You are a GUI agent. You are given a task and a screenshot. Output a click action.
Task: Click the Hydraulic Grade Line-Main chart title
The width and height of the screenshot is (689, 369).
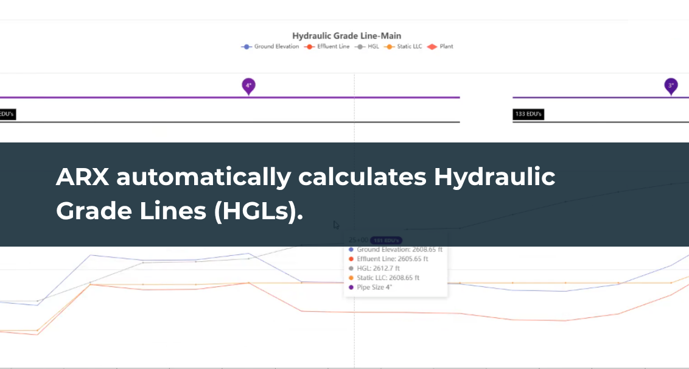[x=347, y=36]
